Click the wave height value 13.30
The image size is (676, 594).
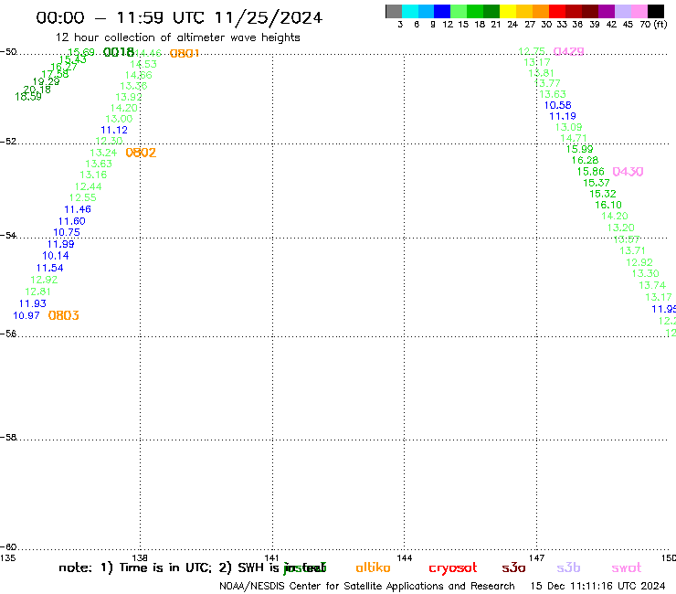[x=645, y=273]
